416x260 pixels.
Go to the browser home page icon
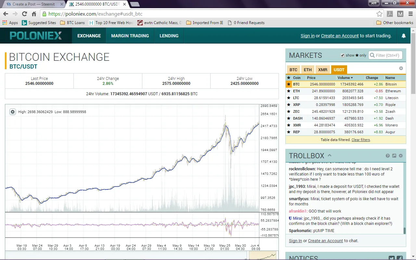(34, 14)
